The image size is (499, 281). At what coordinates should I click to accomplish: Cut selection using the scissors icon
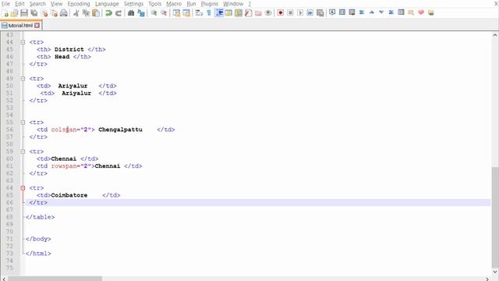click(76, 13)
